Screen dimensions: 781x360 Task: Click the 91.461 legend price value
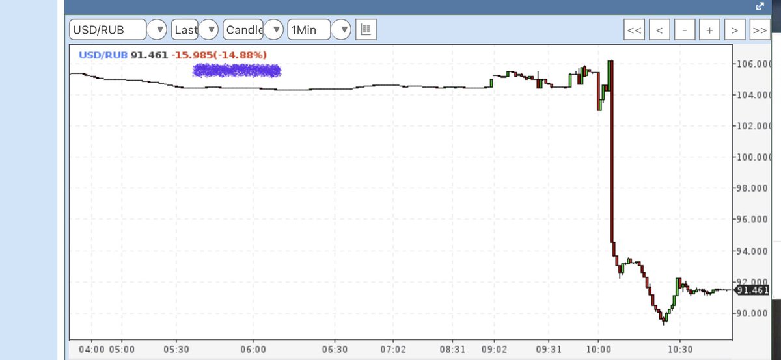coord(148,55)
